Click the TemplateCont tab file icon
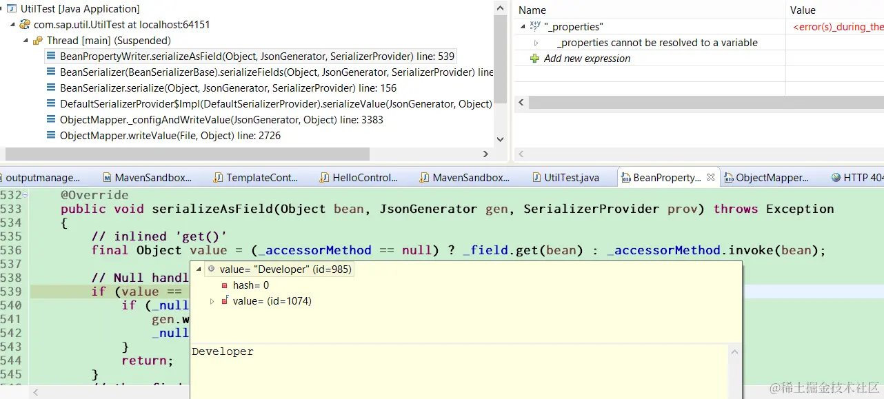 (219, 178)
